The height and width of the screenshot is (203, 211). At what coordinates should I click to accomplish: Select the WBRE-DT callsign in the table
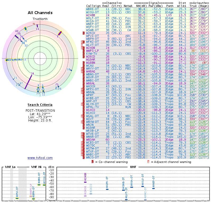point(93,9)
